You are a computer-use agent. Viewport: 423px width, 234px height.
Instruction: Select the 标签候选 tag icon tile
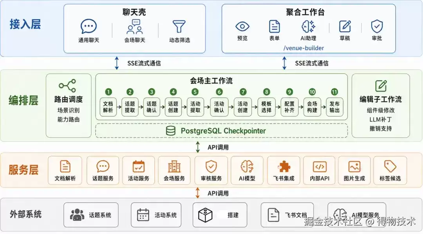click(390, 171)
